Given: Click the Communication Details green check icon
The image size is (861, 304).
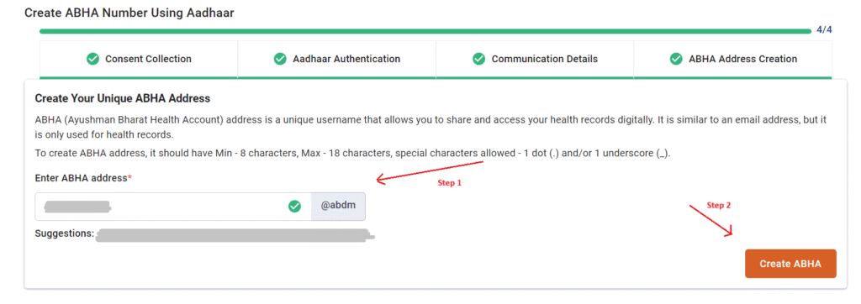Looking at the screenshot, I should [x=478, y=59].
